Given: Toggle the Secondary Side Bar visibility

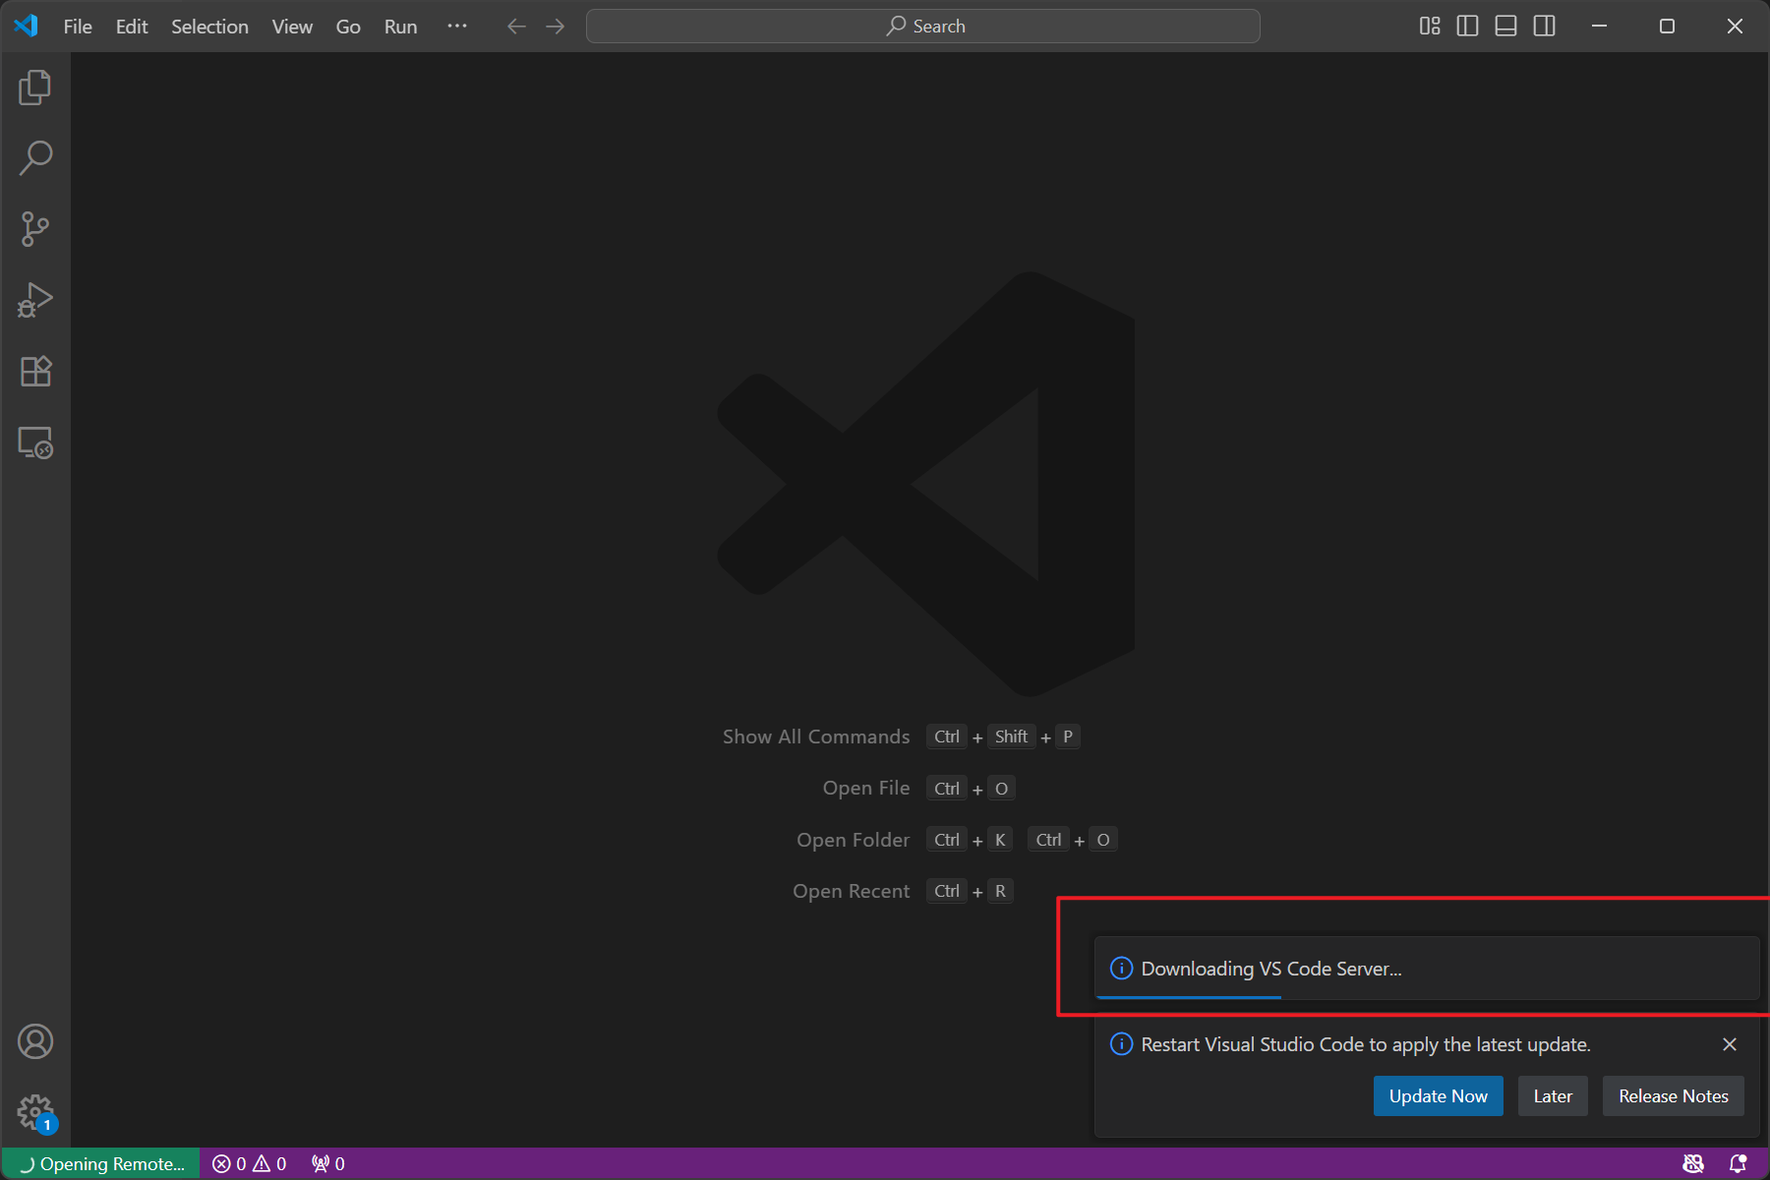Looking at the screenshot, I should pos(1545,27).
